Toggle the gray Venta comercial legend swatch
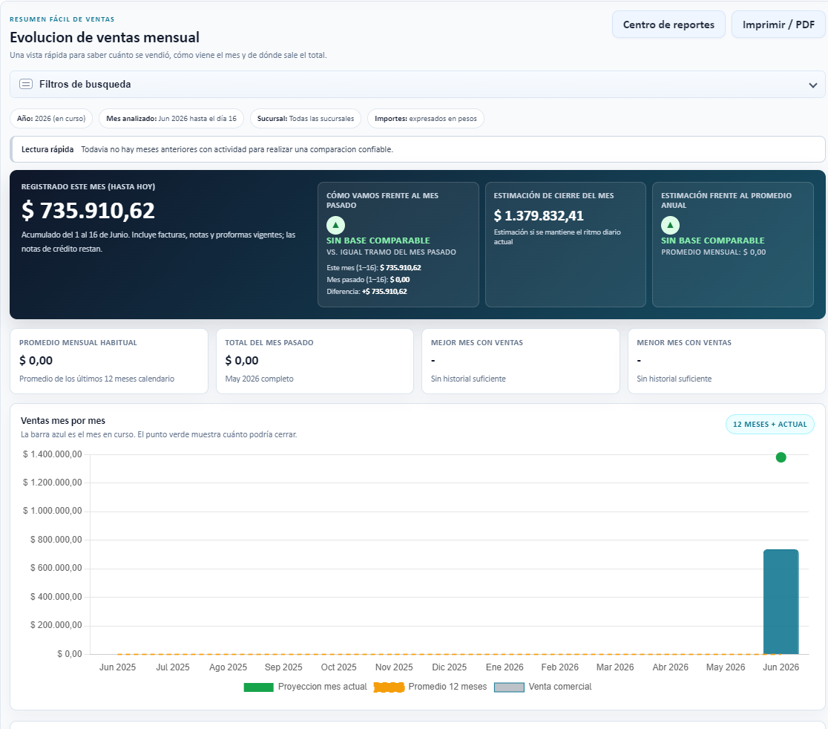 click(509, 687)
